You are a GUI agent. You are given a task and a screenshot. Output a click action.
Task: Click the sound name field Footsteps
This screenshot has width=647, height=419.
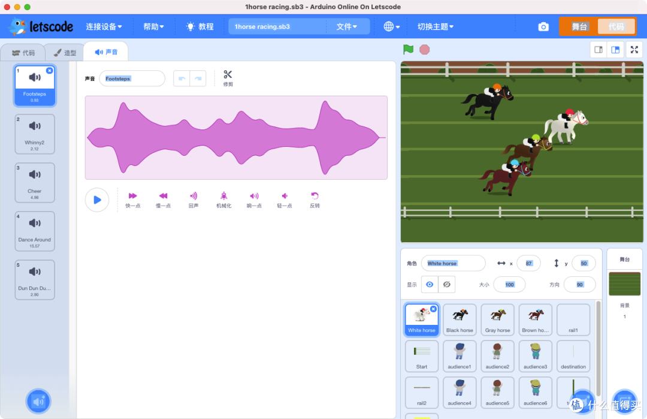132,79
